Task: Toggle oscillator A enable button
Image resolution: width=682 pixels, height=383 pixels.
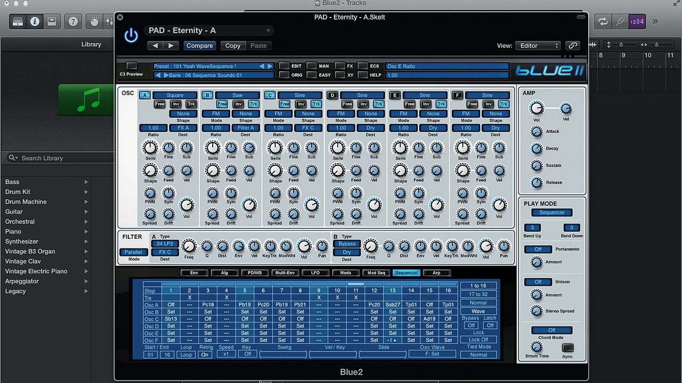Action: pos(144,95)
